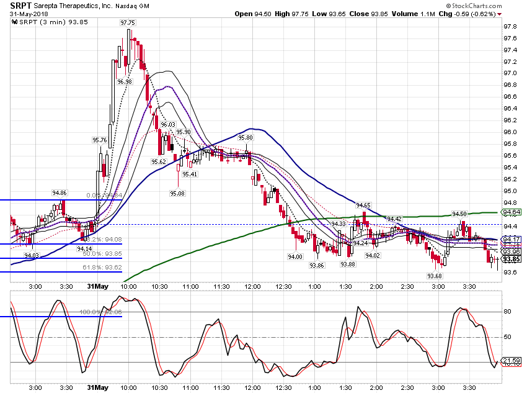Image resolution: width=527 pixels, height=393 pixels.
Task: Click the Nasdaq GM exchange label
Action: click(x=132, y=6)
